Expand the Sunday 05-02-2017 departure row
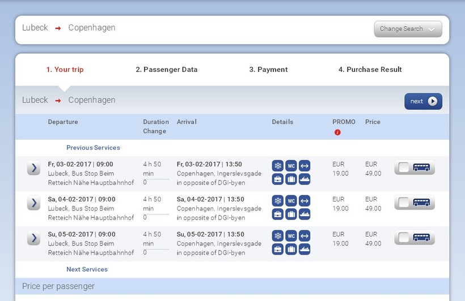Image resolution: width=465 pixels, height=301 pixels. tap(33, 238)
